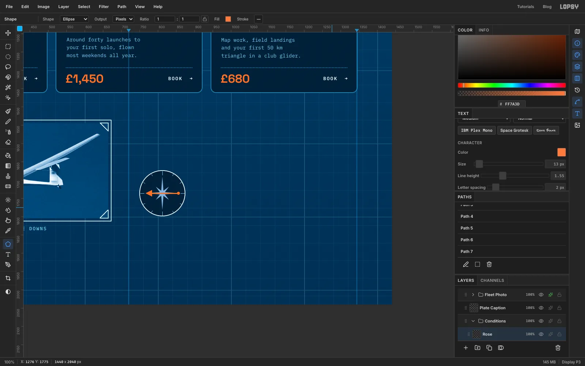Toggle the ratio lock in options bar
The height and width of the screenshot is (366, 585).
[x=205, y=19]
